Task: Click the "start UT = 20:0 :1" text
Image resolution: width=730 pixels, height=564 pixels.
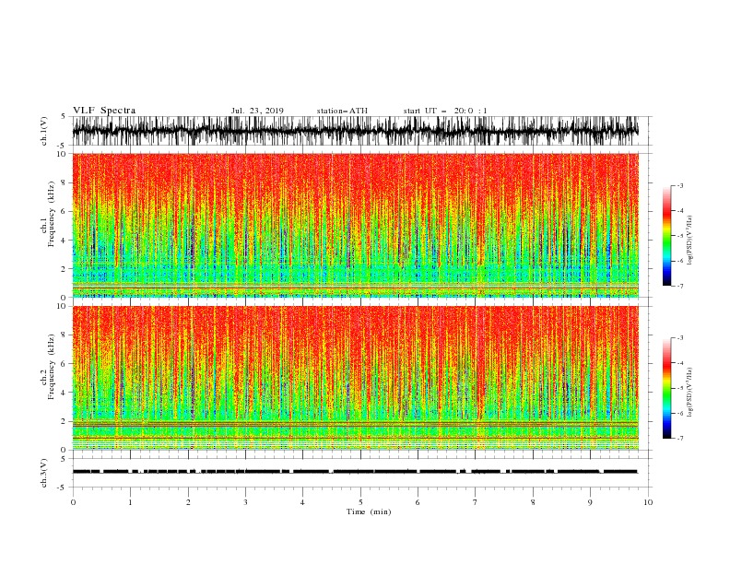Action: (445, 111)
